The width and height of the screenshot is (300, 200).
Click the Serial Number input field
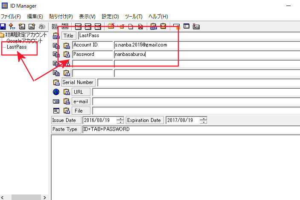coord(198,82)
